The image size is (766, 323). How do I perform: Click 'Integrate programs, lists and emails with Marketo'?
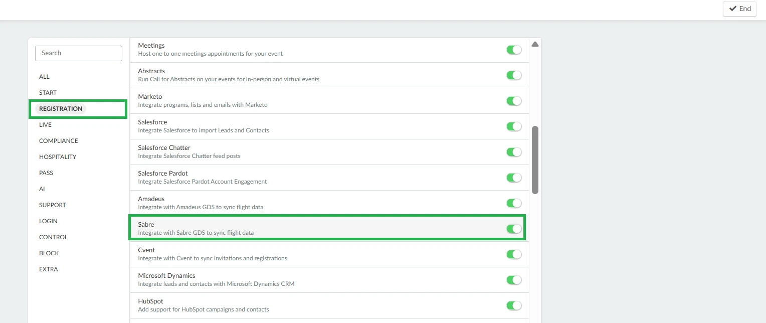click(203, 105)
